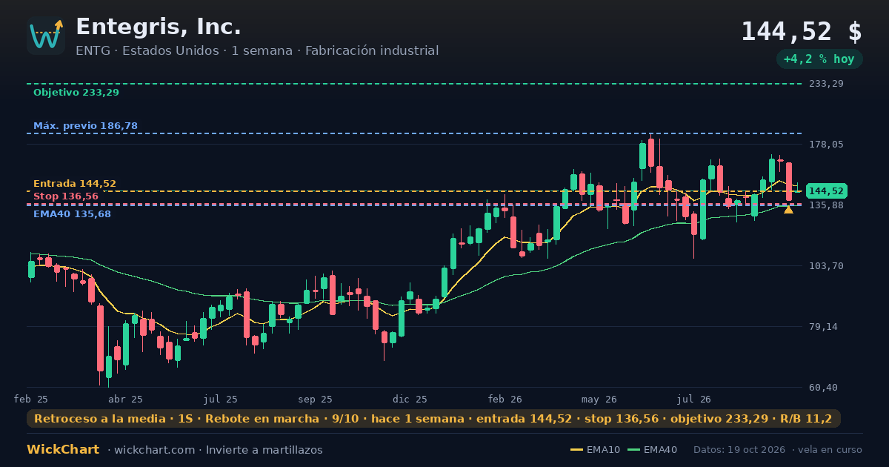The height and width of the screenshot is (467, 889).
Task: Click the jul 25 date axis label
Action: tap(221, 400)
